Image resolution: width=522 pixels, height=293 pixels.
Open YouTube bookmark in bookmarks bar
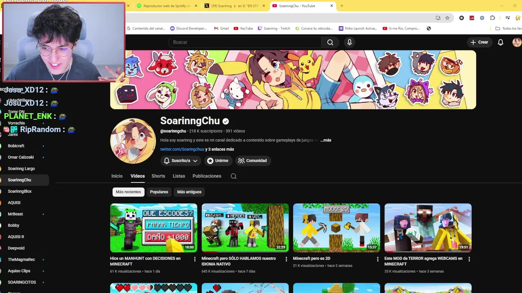(x=243, y=28)
